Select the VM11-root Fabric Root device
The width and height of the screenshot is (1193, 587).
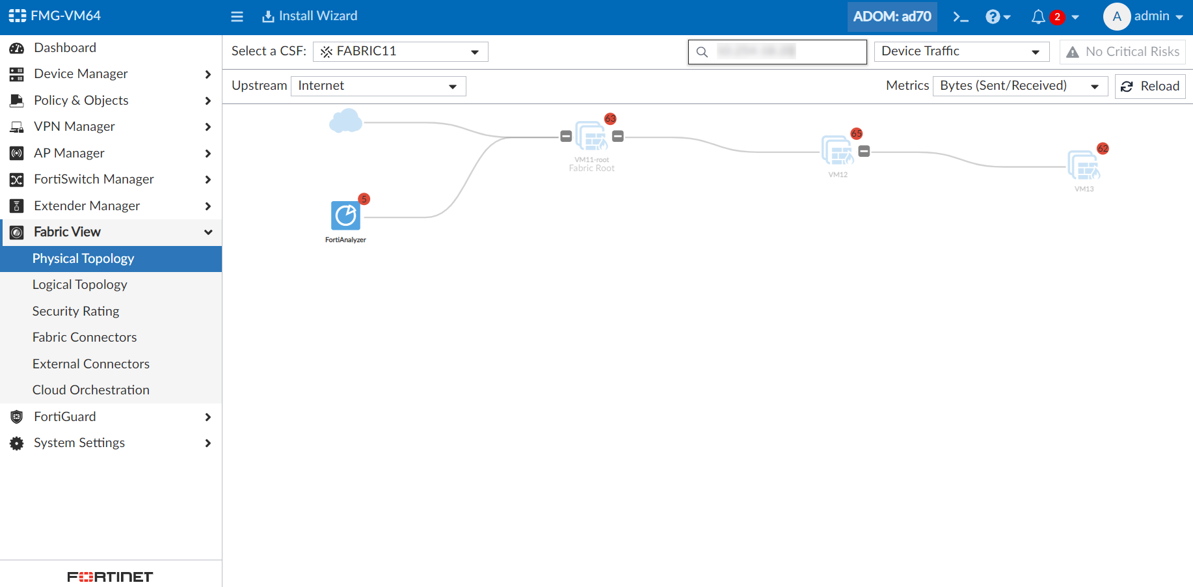[x=591, y=138]
